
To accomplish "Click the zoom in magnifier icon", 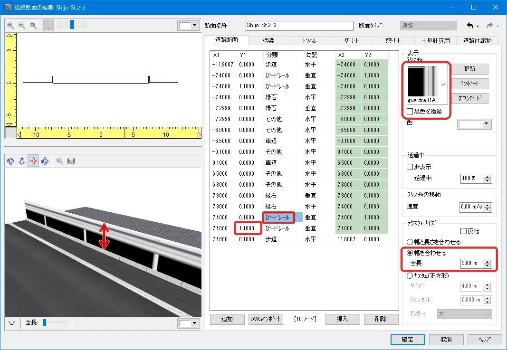I will (10, 25).
